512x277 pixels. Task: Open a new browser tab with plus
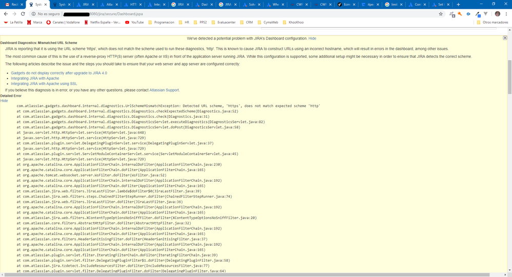[459, 5]
